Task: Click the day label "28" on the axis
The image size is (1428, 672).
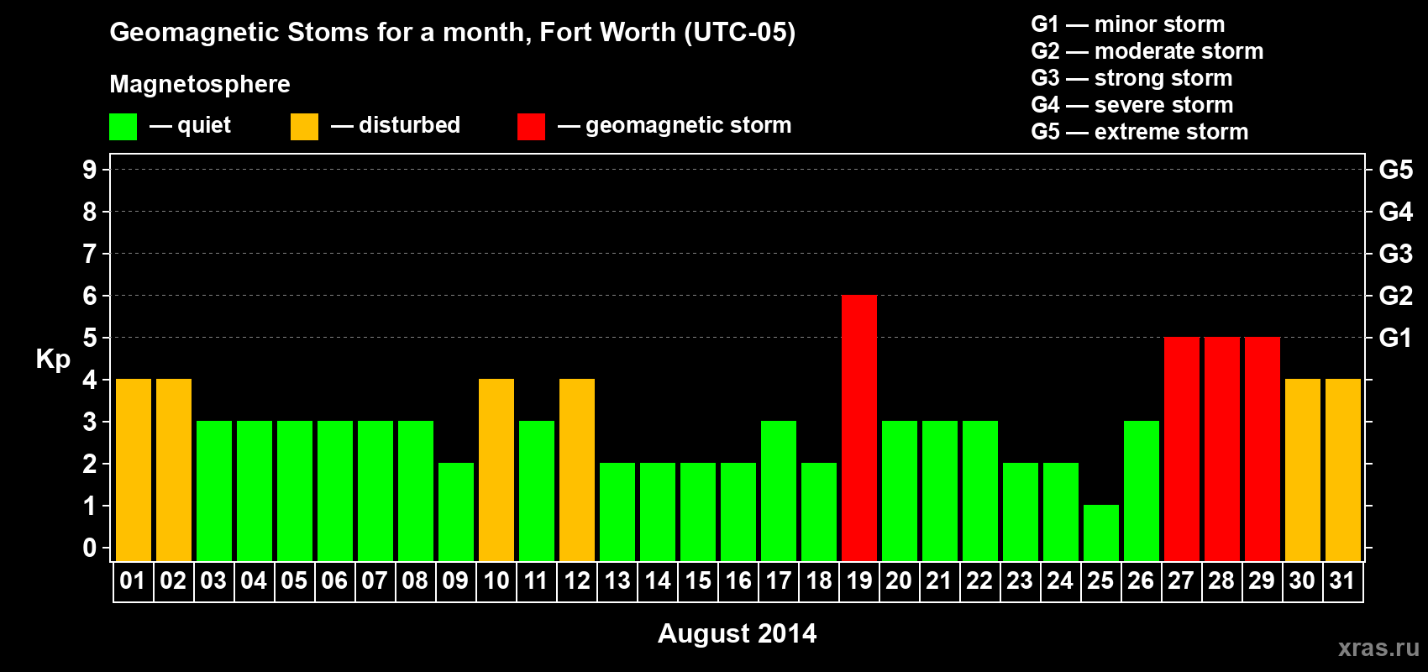Action: click(1221, 580)
